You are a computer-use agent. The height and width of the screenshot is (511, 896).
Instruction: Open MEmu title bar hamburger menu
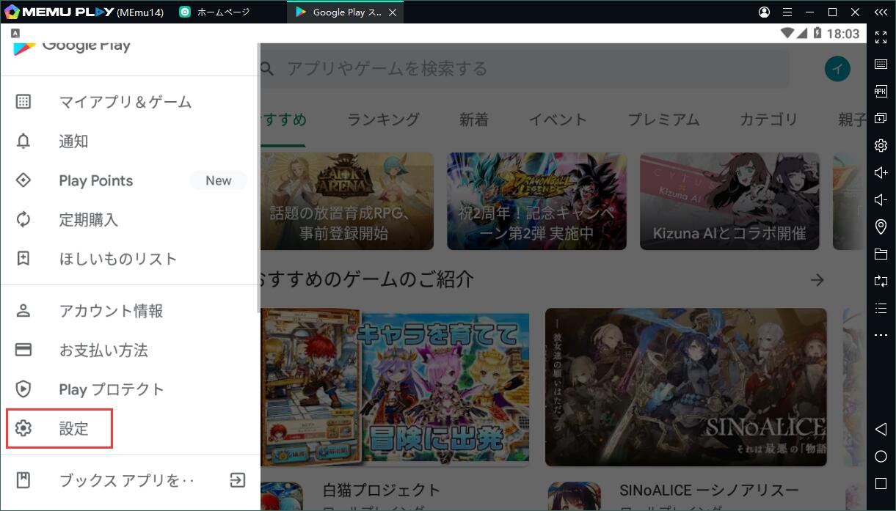787,12
